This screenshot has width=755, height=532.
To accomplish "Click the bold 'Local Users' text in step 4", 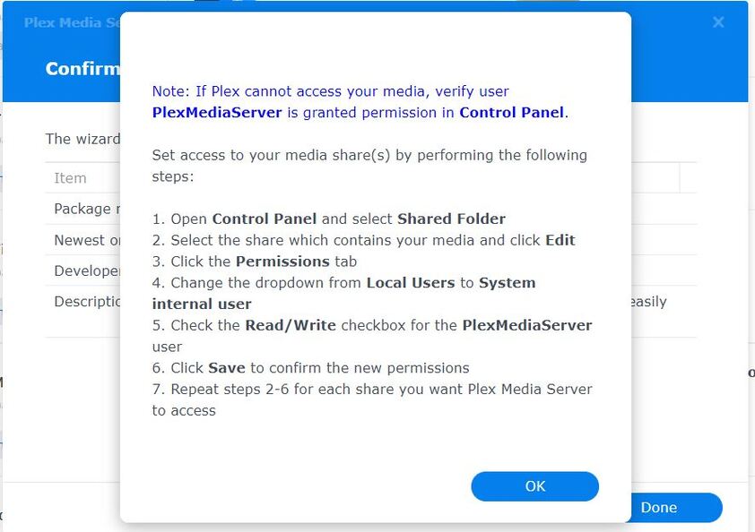I will 411,282.
